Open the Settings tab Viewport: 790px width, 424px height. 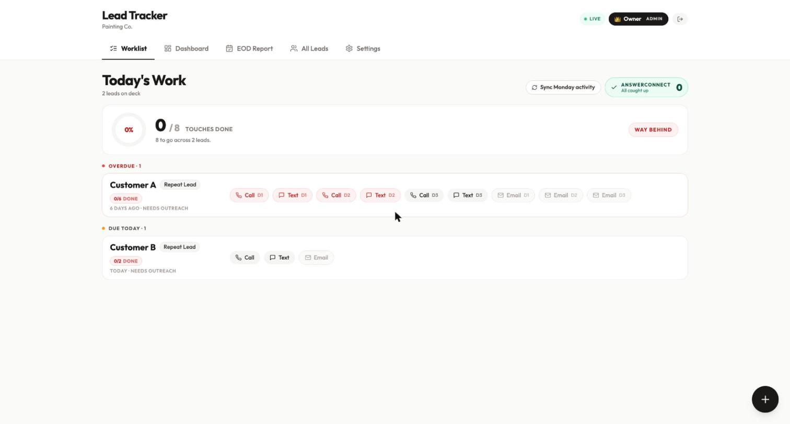[363, 49]
